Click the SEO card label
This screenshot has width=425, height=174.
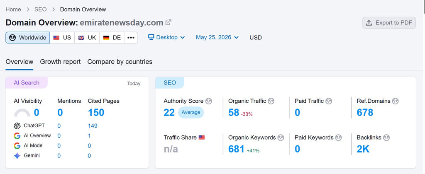tap(170, 83)
